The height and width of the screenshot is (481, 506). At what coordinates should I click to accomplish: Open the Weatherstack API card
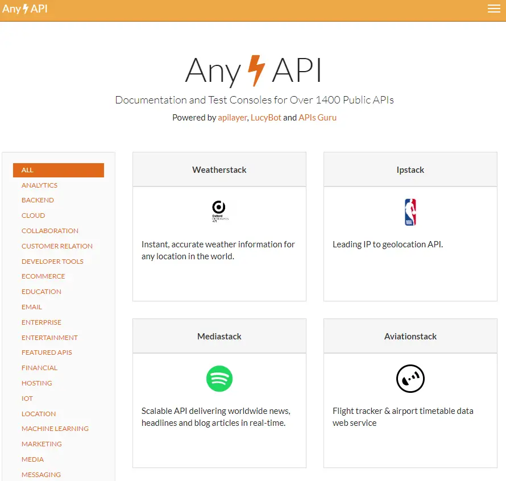tap(219, 169)
